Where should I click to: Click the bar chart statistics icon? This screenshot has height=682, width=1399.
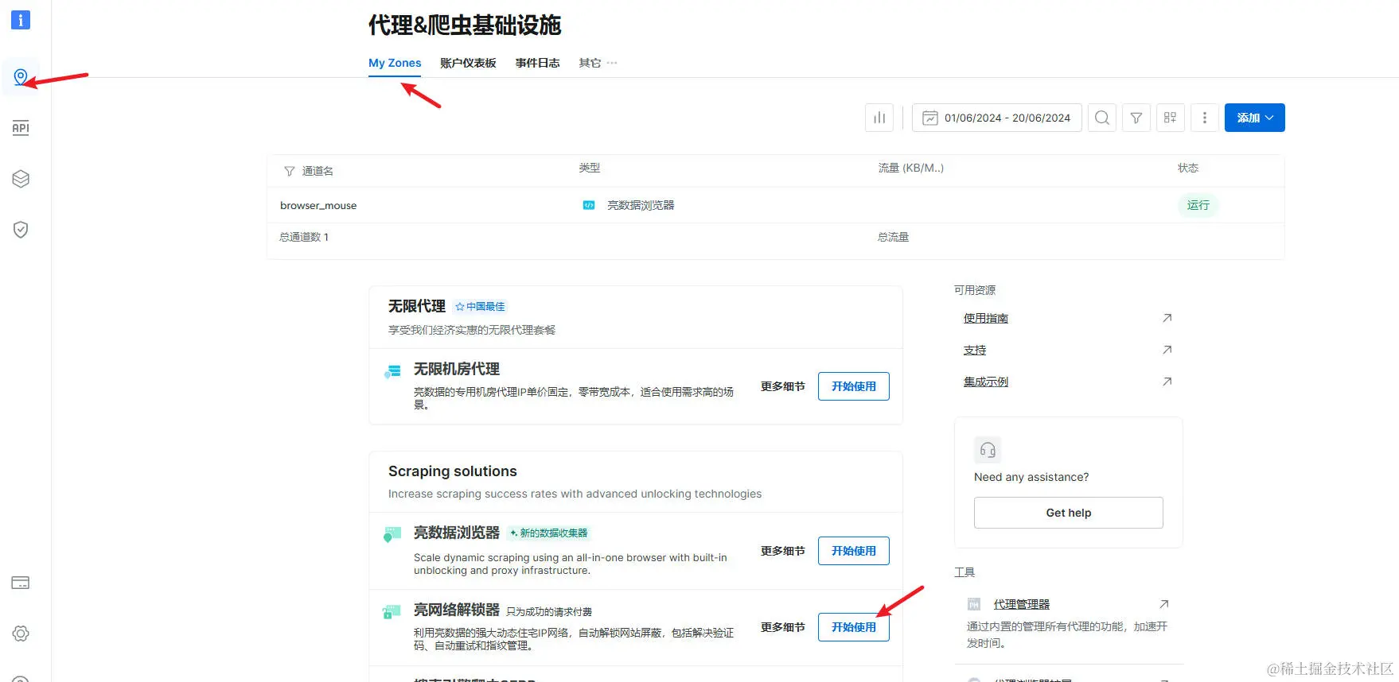879,118
